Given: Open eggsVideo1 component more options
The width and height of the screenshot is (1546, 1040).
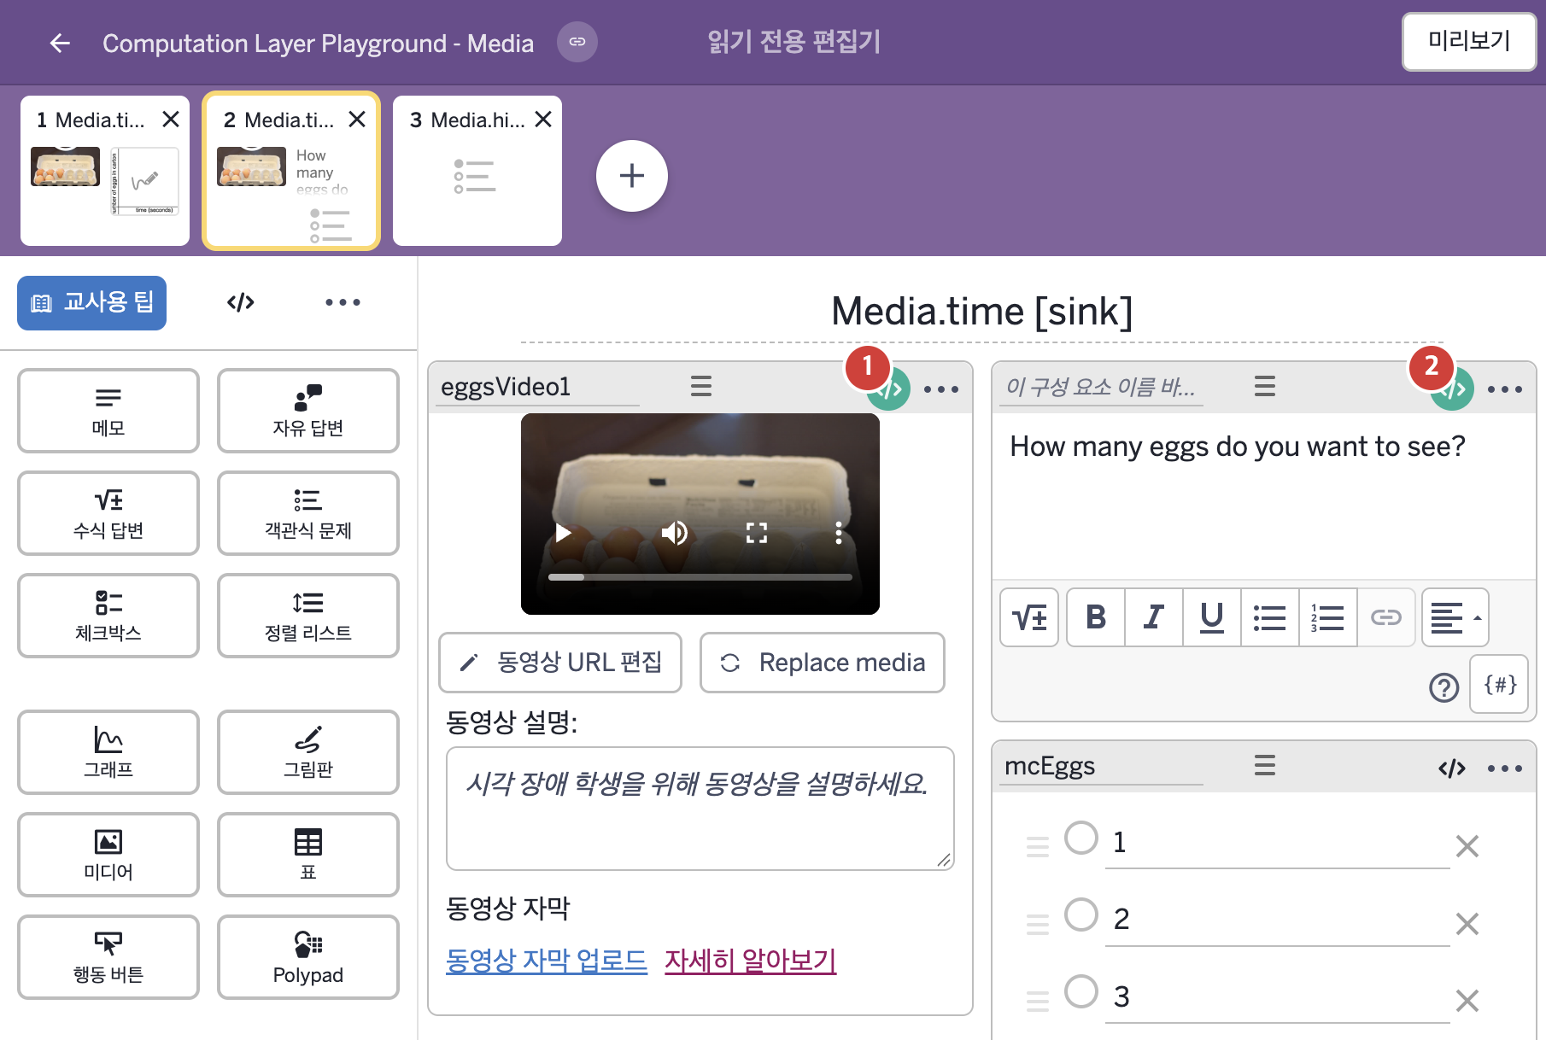Looking at the screenshot, I should [x=941, y=389].
